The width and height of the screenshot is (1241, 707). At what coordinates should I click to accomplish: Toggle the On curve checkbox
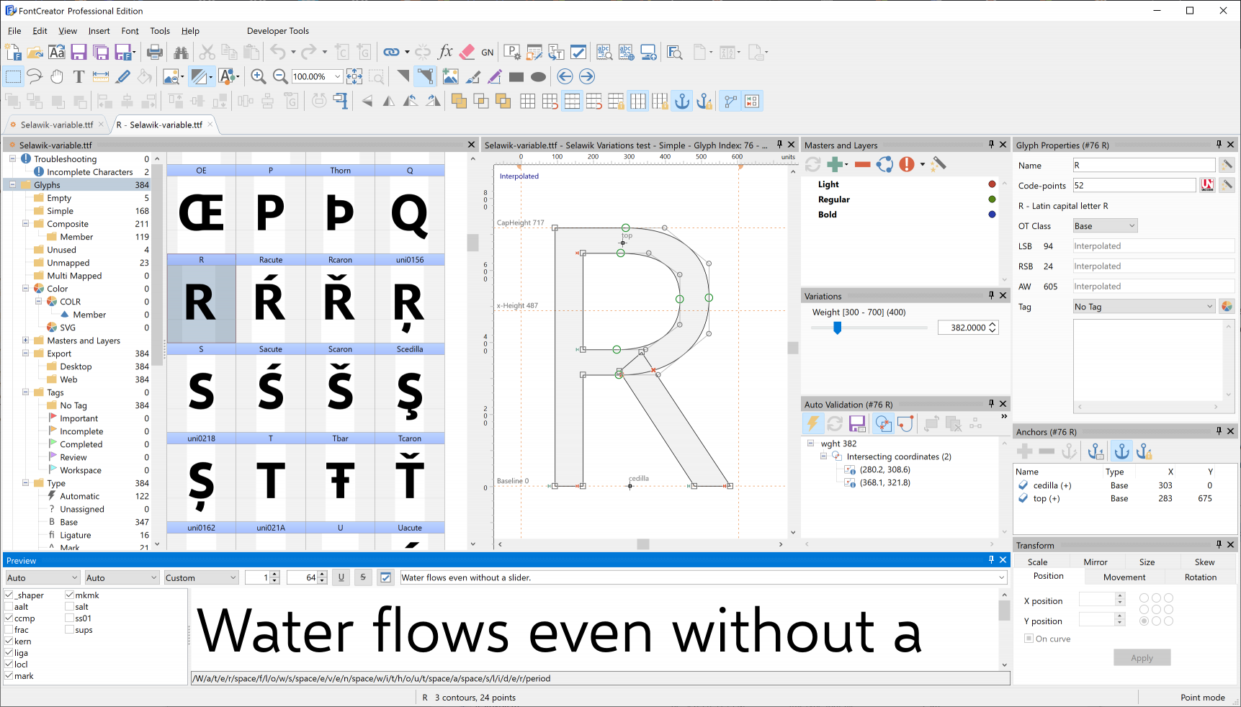[1029, 639]
